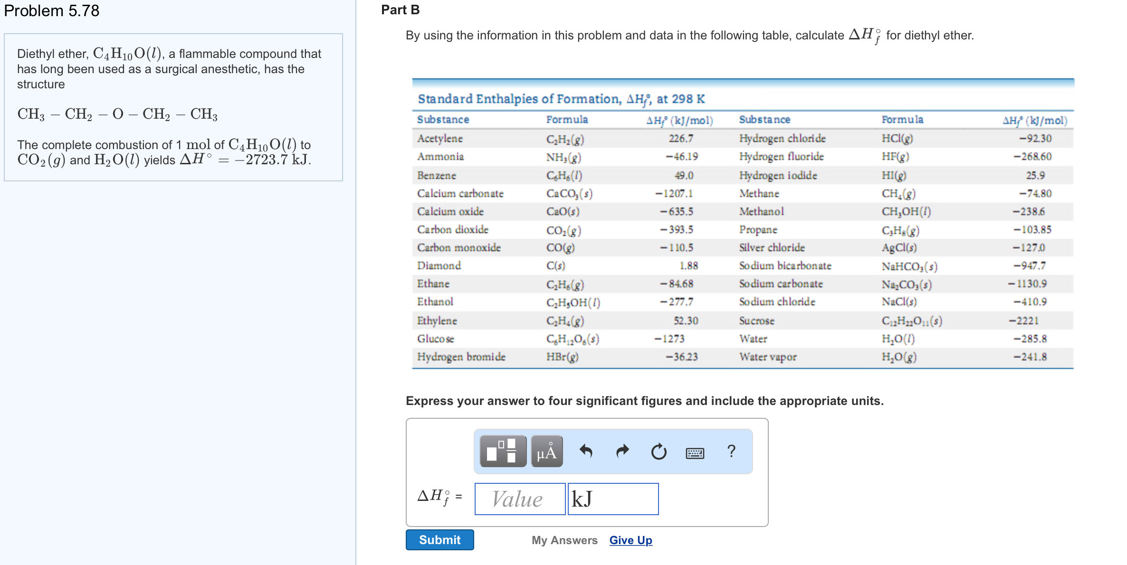
Task: Click the Give Up link
Action: [x=630, y=540]
